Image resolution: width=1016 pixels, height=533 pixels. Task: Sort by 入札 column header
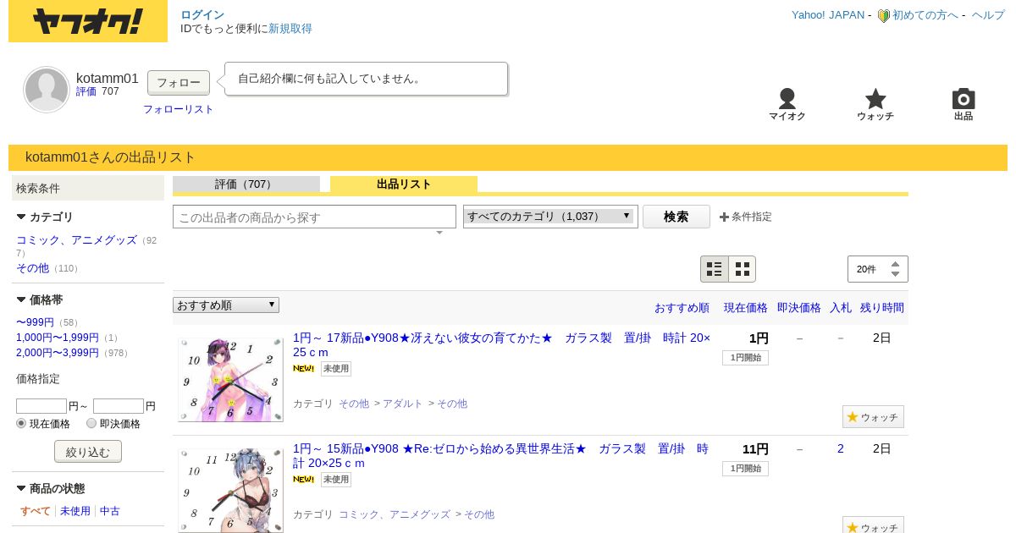point(841,308)
